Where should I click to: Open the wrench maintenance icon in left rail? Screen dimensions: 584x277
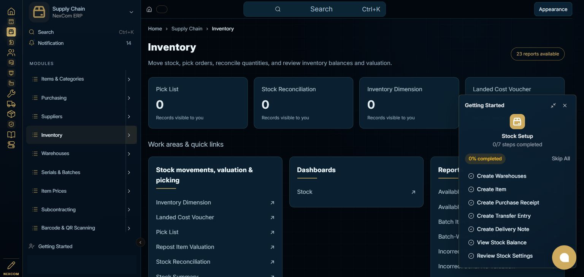click(x=11, y=93)
